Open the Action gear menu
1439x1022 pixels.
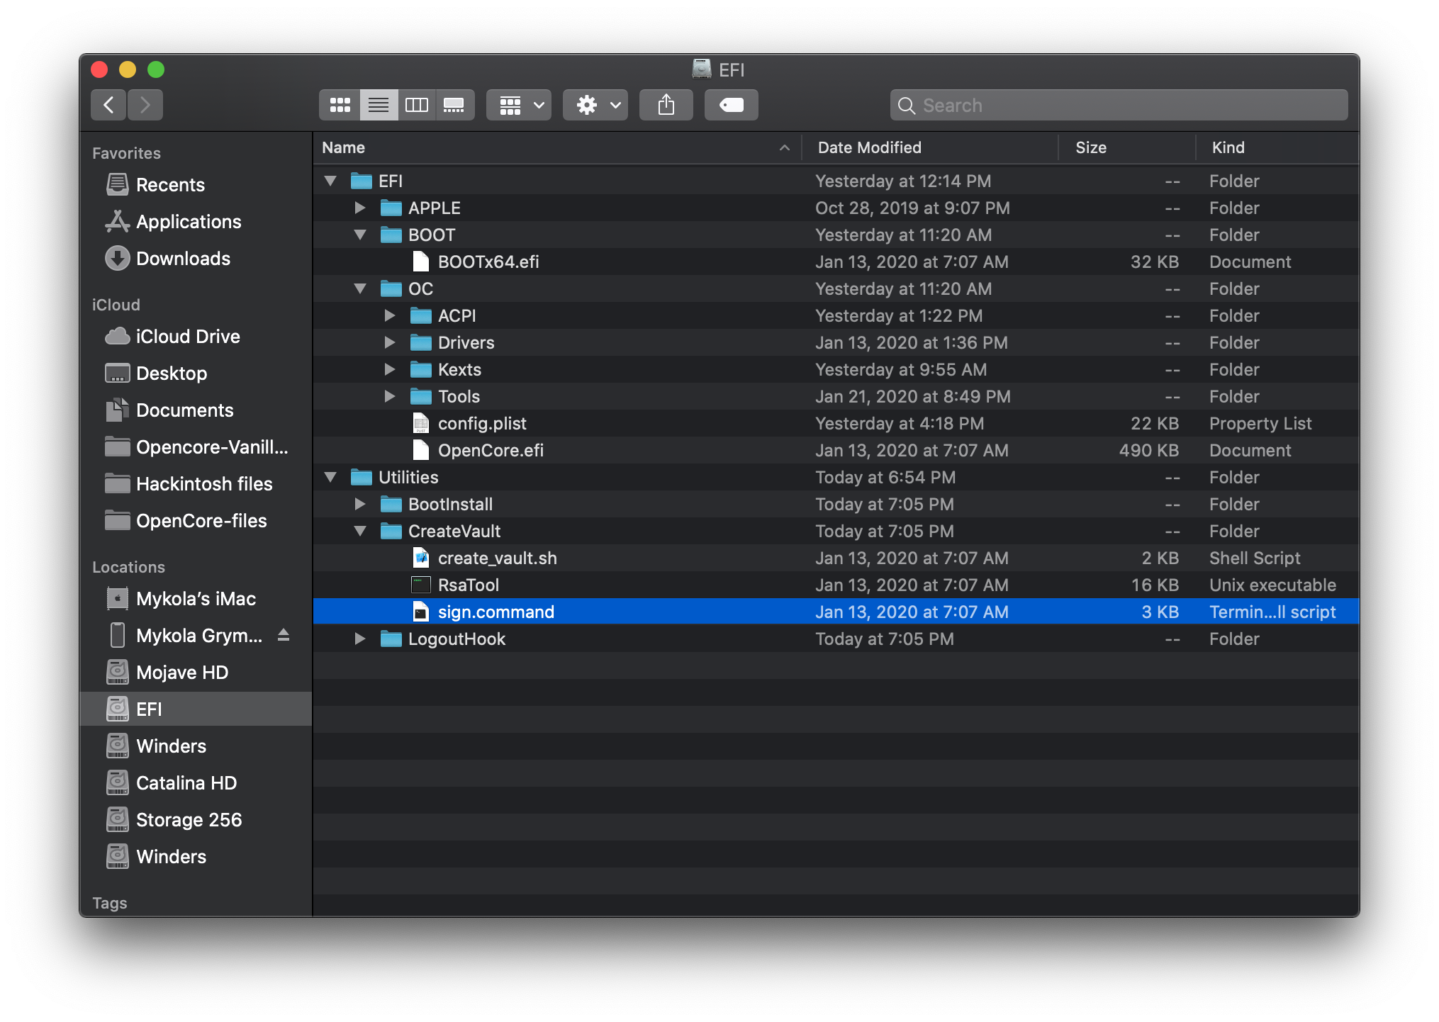[595, 105]
